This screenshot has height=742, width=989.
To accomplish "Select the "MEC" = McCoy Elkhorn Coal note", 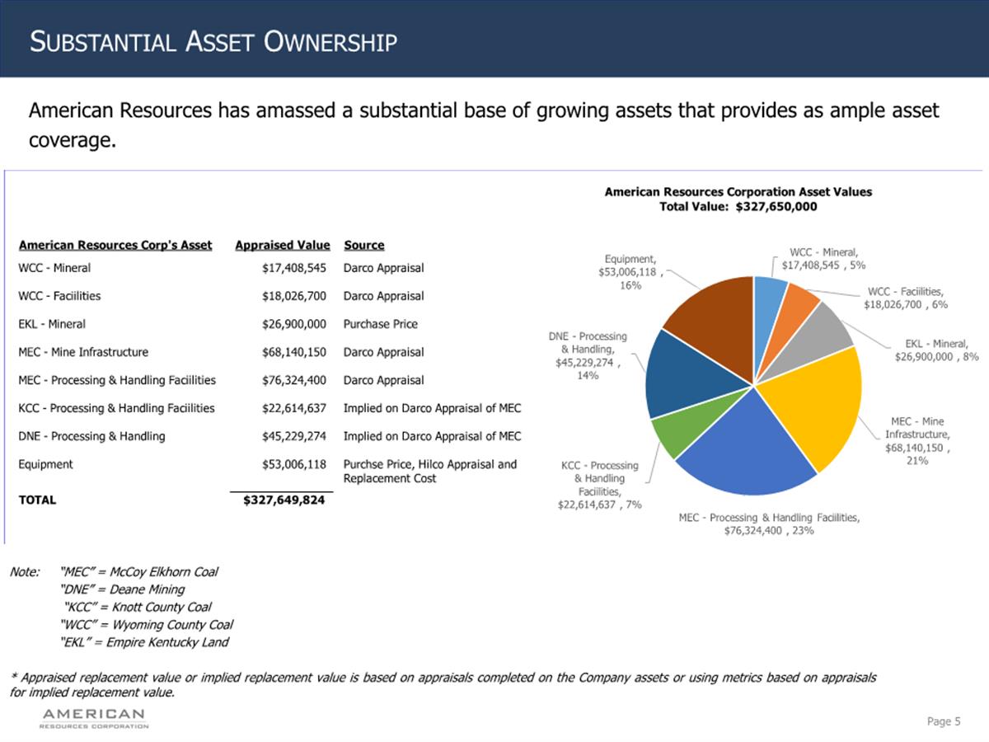I will pos(139,571).
